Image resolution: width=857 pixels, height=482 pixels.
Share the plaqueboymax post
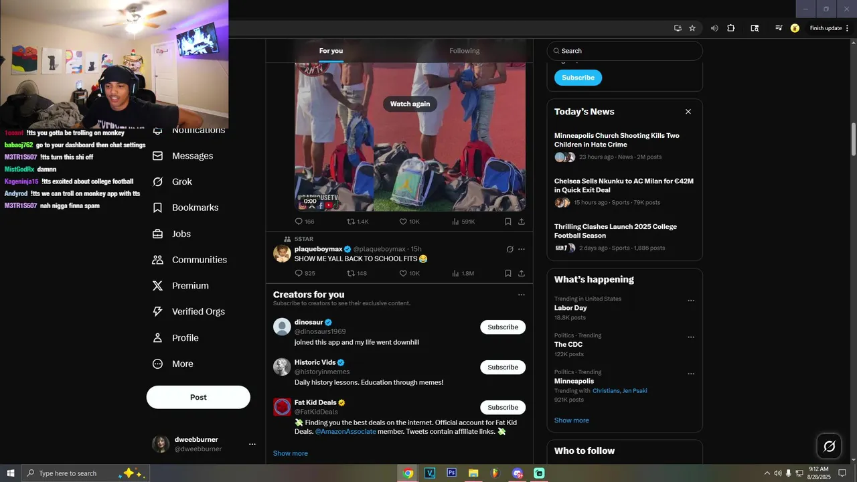pos(522,273)
